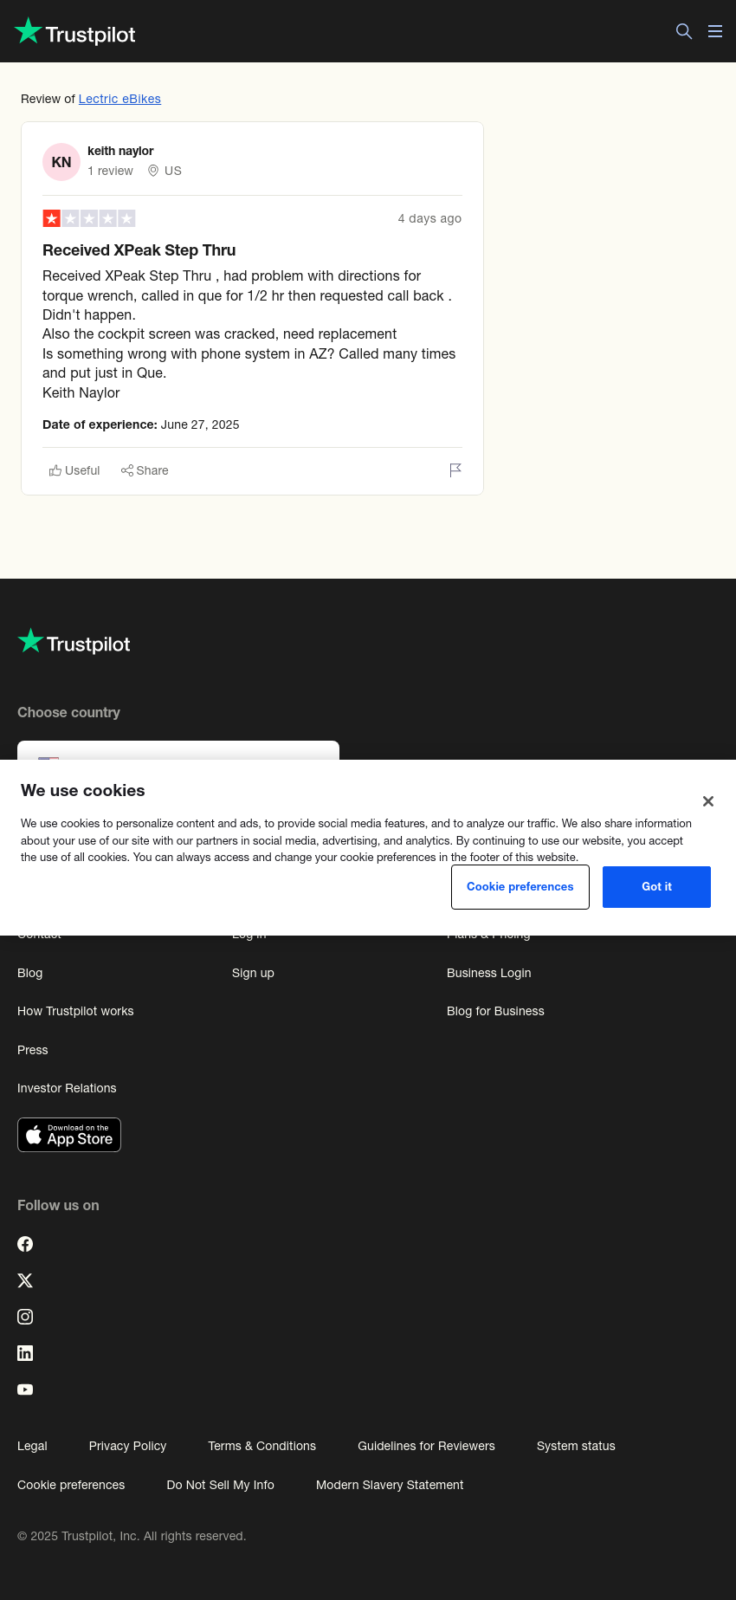
Task: Open Do Not Sell My Info link
Action: pyautogui.click(x=220, y=1485)
